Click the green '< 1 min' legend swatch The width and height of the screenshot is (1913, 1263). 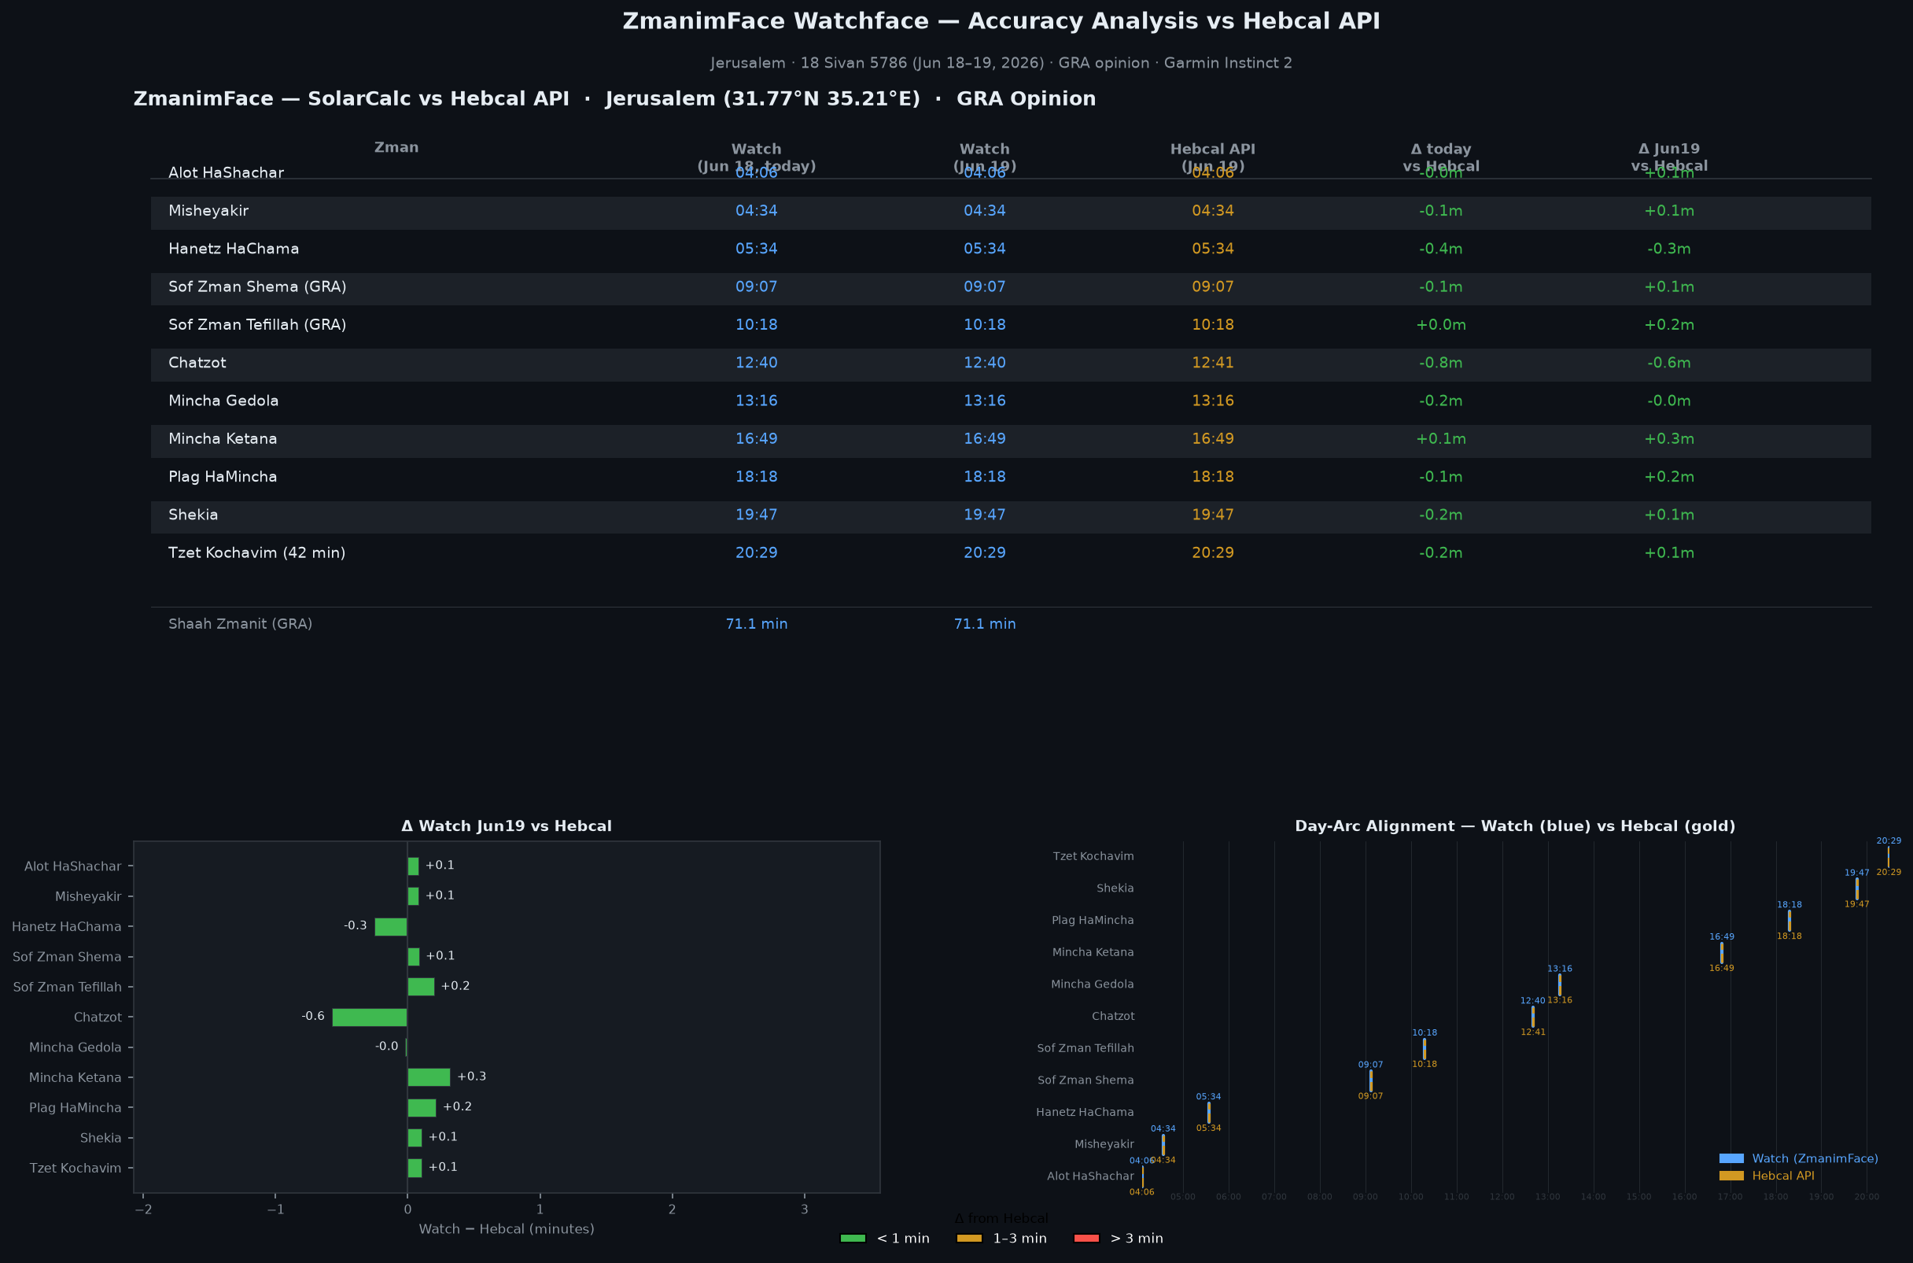(x=853, y=1239)
